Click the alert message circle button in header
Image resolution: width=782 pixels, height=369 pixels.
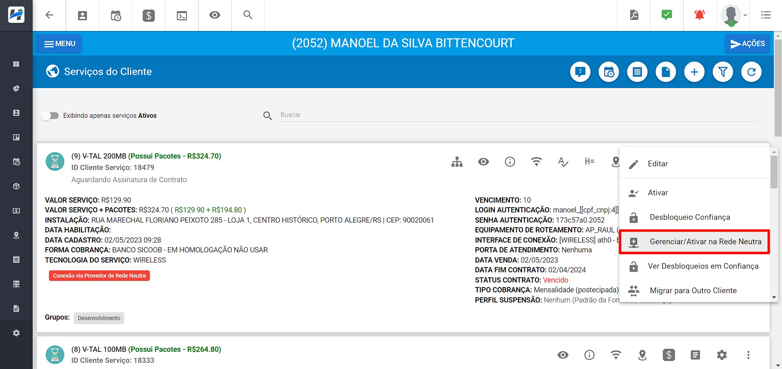(580, 72)
